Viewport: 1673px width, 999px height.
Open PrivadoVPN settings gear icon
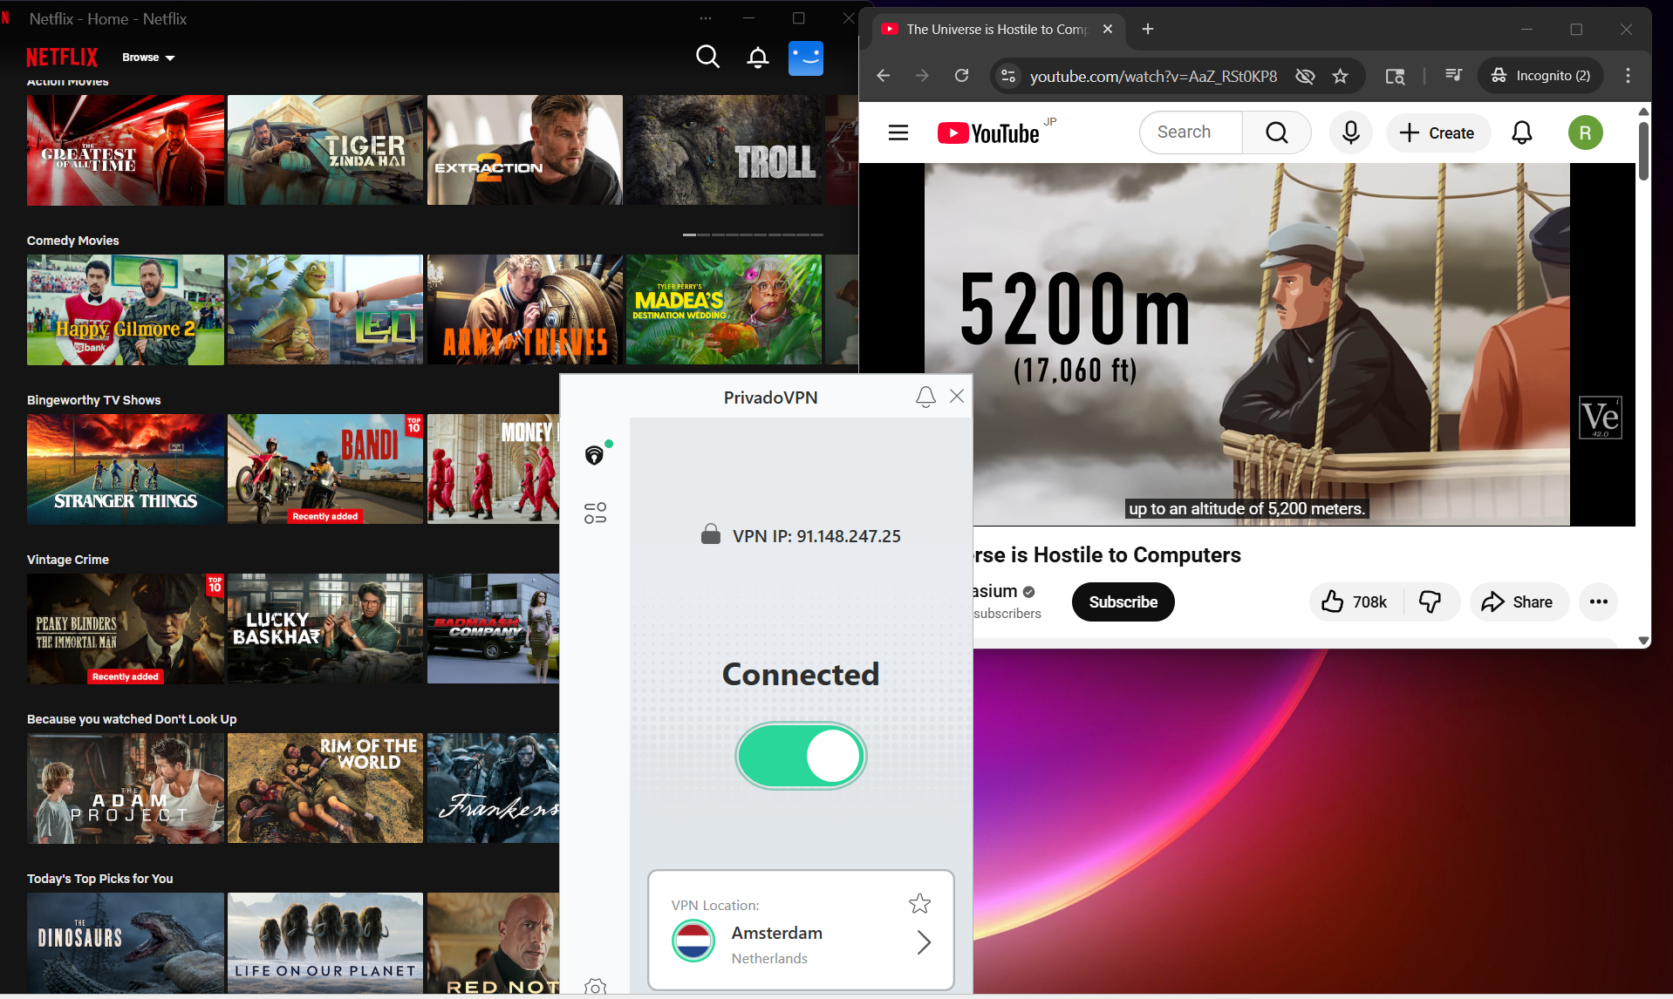pos(595,986)
